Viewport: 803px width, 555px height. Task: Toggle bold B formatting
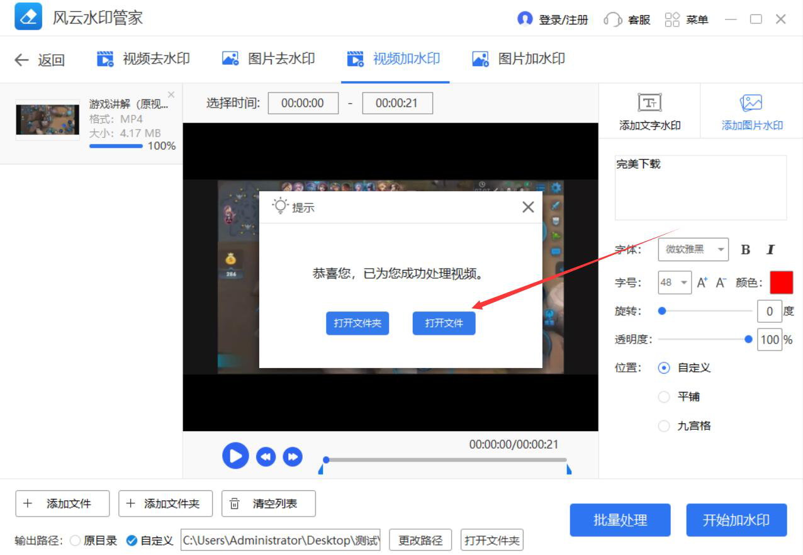pyautogui.click(x=746, y=250)
